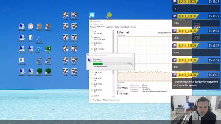Select the green eye desktop icon
This screenshot has width=221, height=124.
[x=48, y=49]
